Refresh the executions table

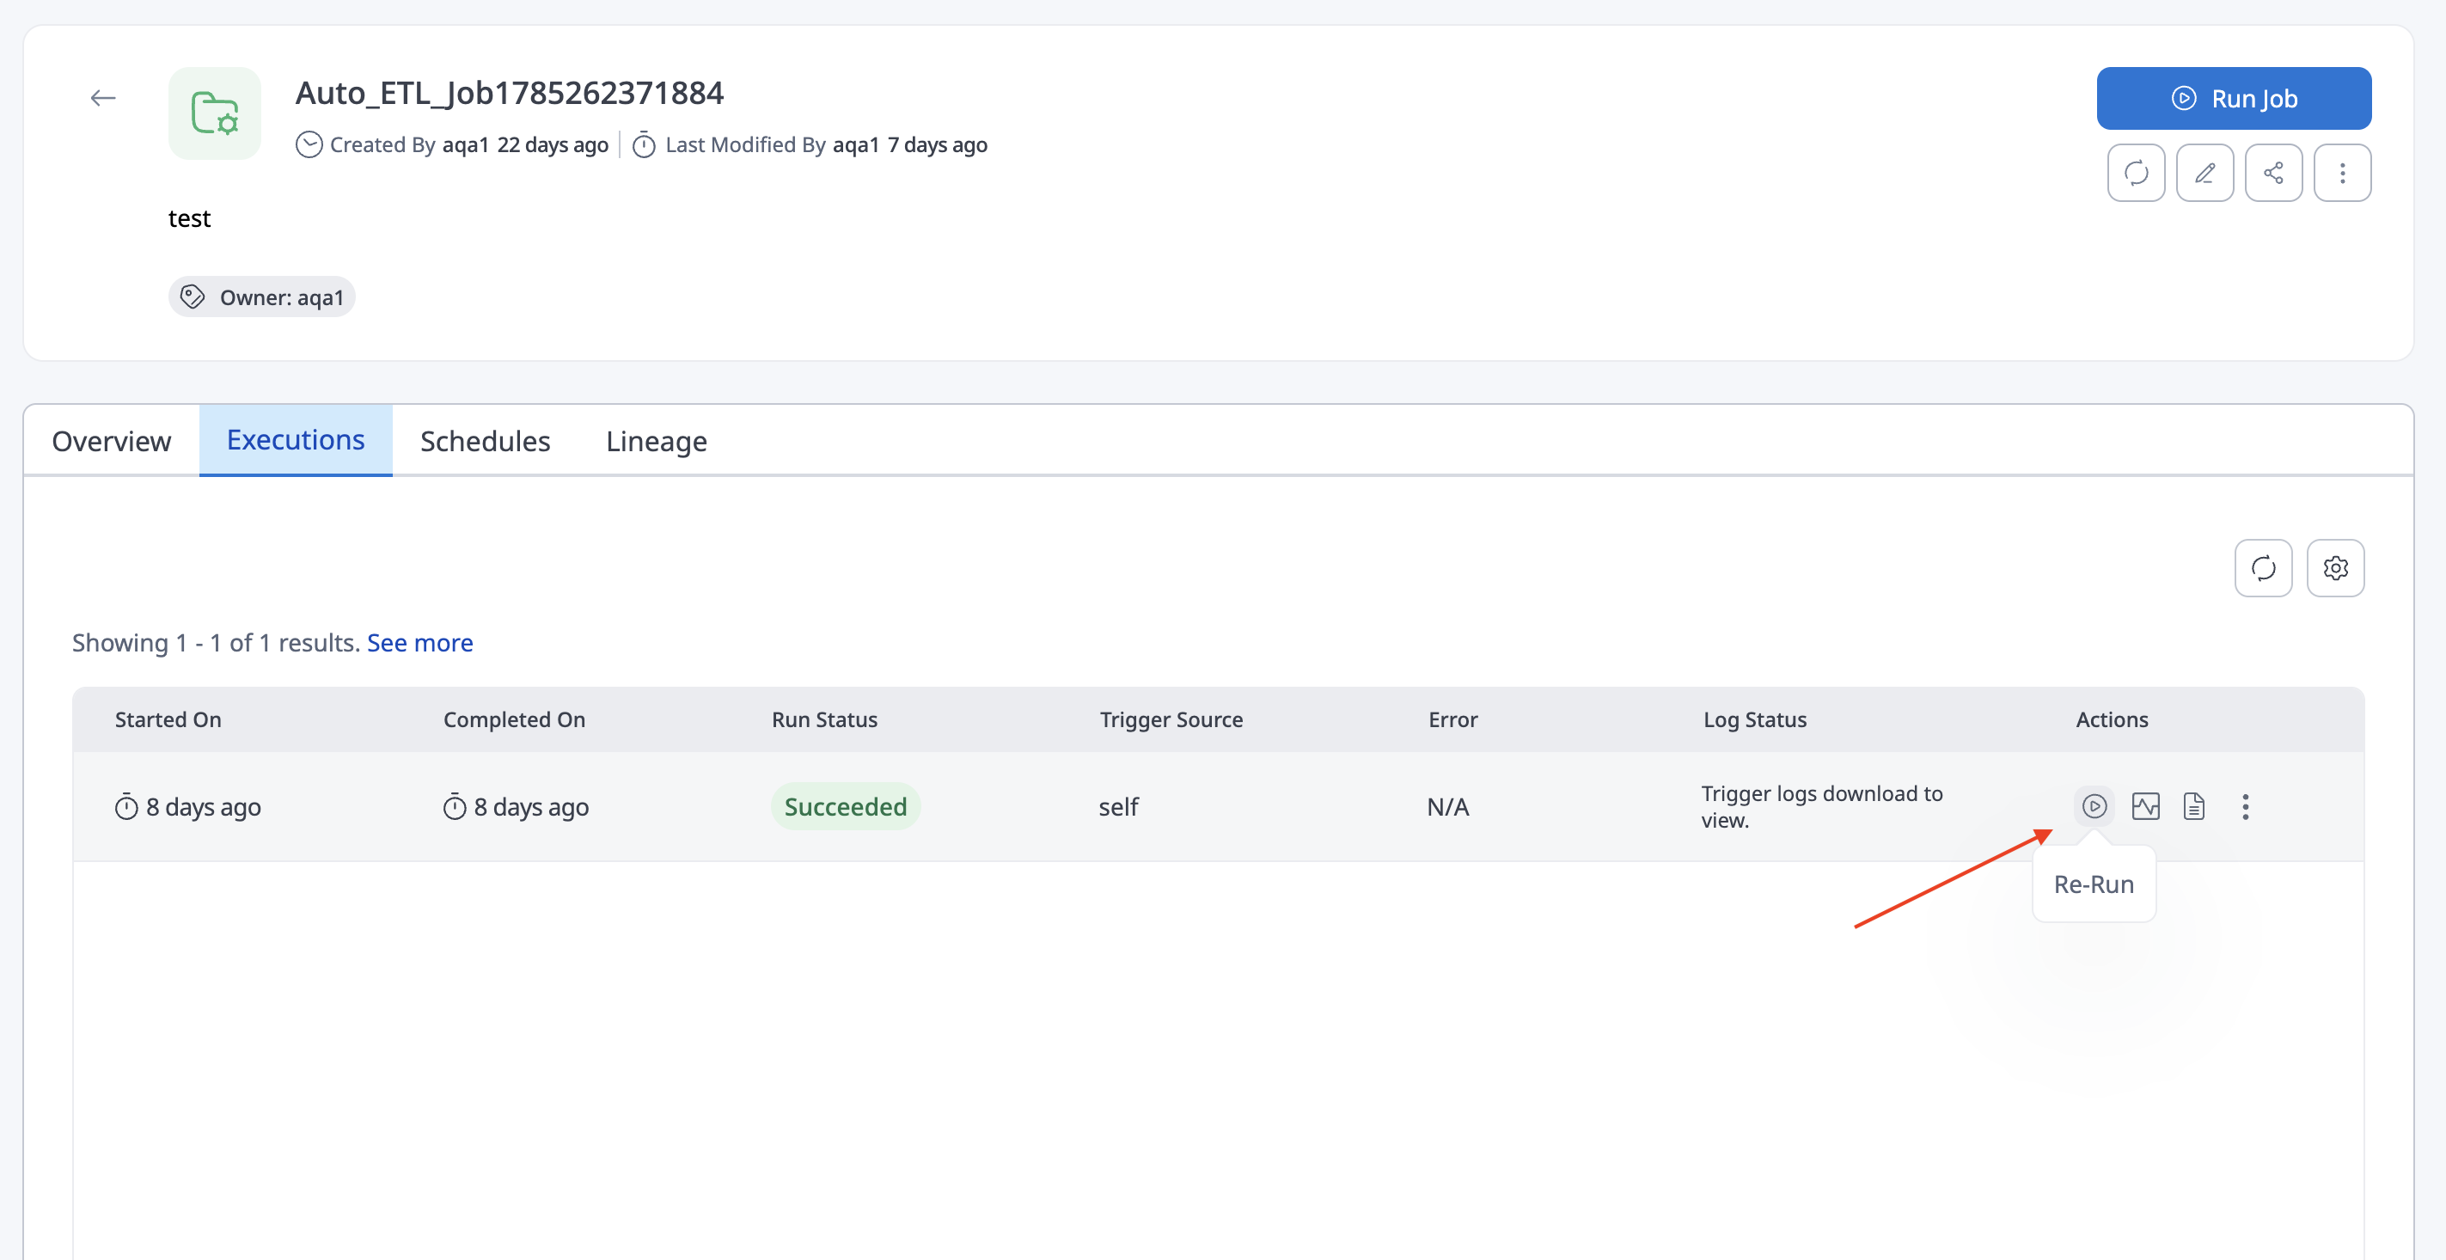pyautogui.click(x=2264, y=568)
